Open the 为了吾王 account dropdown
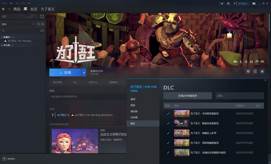This screenshot has width=271, height=164. pos(243,4)
